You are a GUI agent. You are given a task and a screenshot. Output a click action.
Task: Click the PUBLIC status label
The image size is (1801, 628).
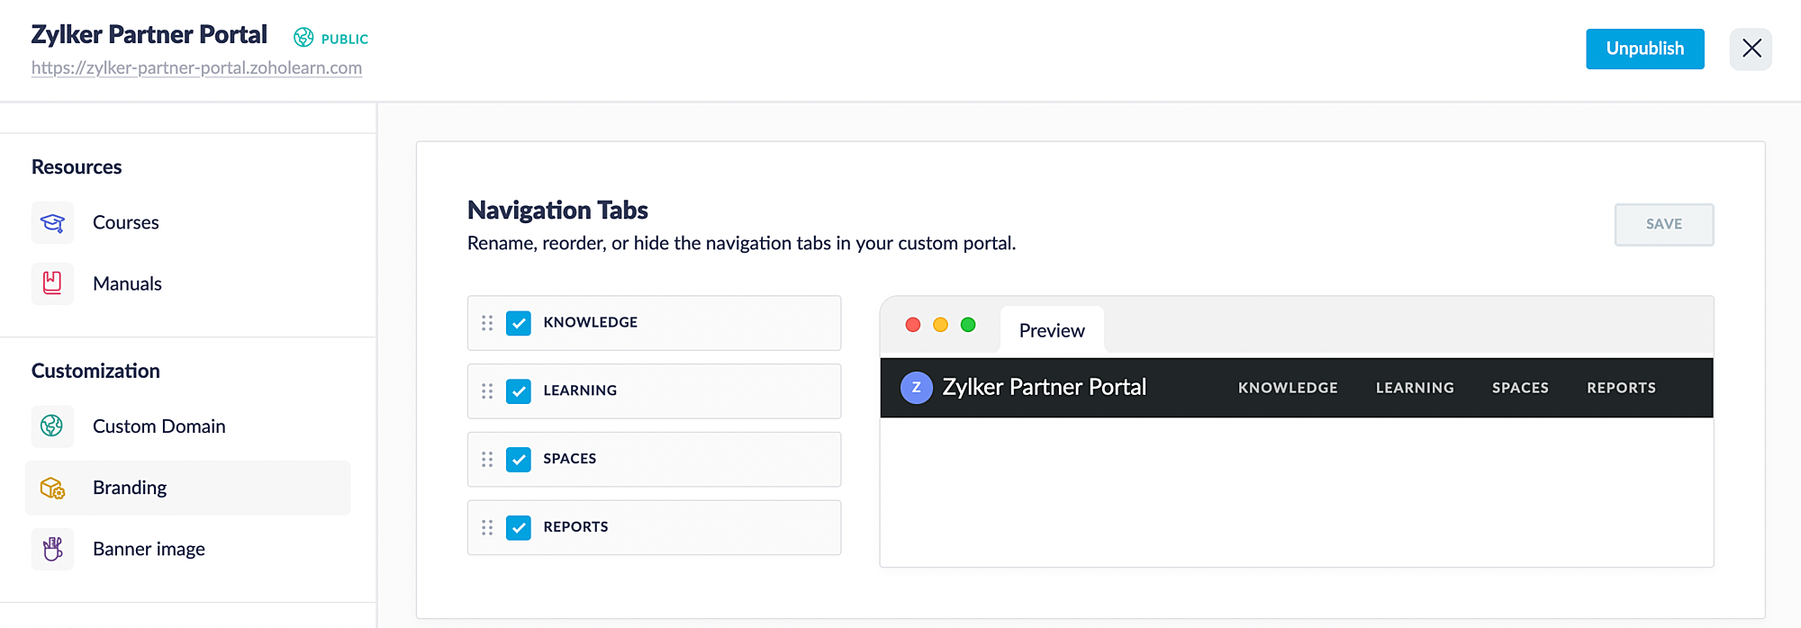click(345, 39)
